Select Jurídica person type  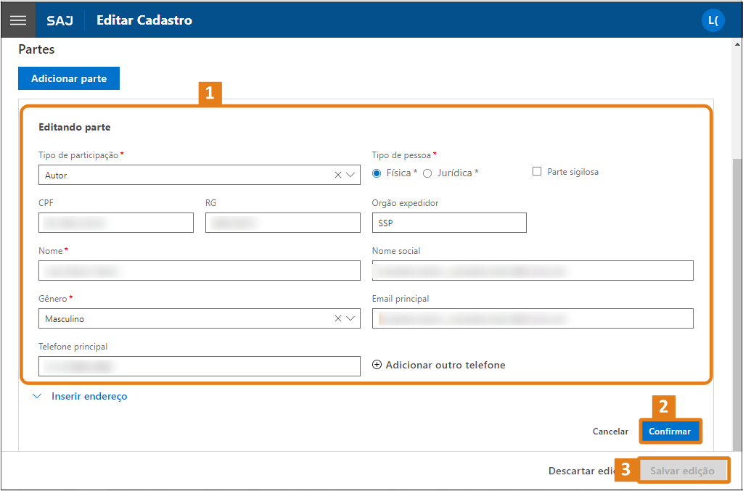click(x=427, y=173)
